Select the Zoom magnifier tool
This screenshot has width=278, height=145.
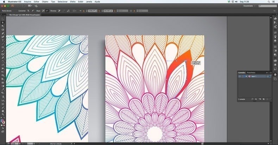(3, 114)
